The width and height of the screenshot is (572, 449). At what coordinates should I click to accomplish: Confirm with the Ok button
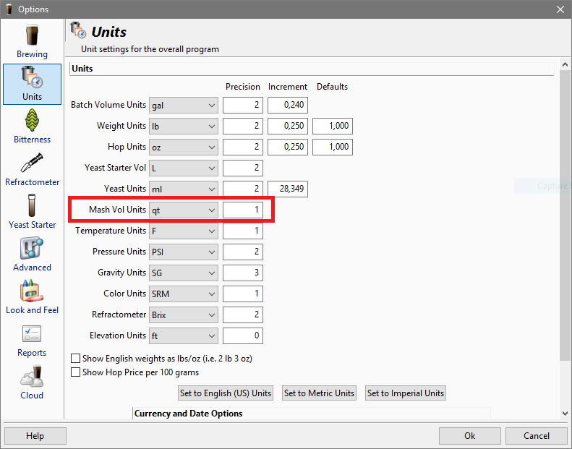[x=470, y=436]
